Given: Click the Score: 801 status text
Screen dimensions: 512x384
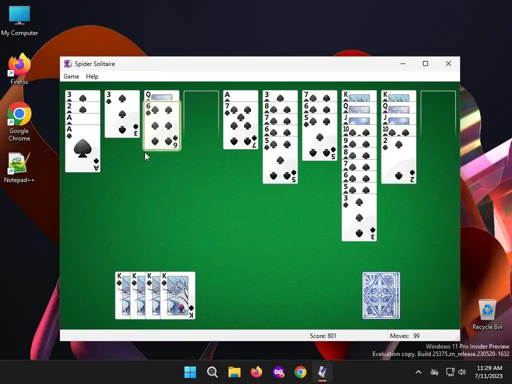Looking at the screenshot, I should 323,335.
